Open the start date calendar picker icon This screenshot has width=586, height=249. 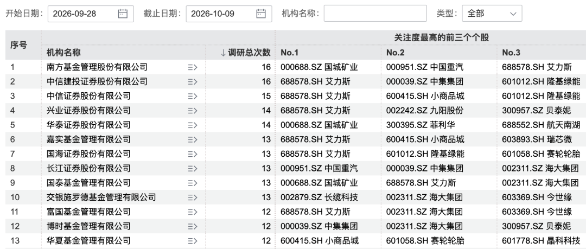(123, 14)
